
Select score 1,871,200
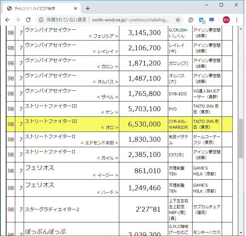pos(144,63)
